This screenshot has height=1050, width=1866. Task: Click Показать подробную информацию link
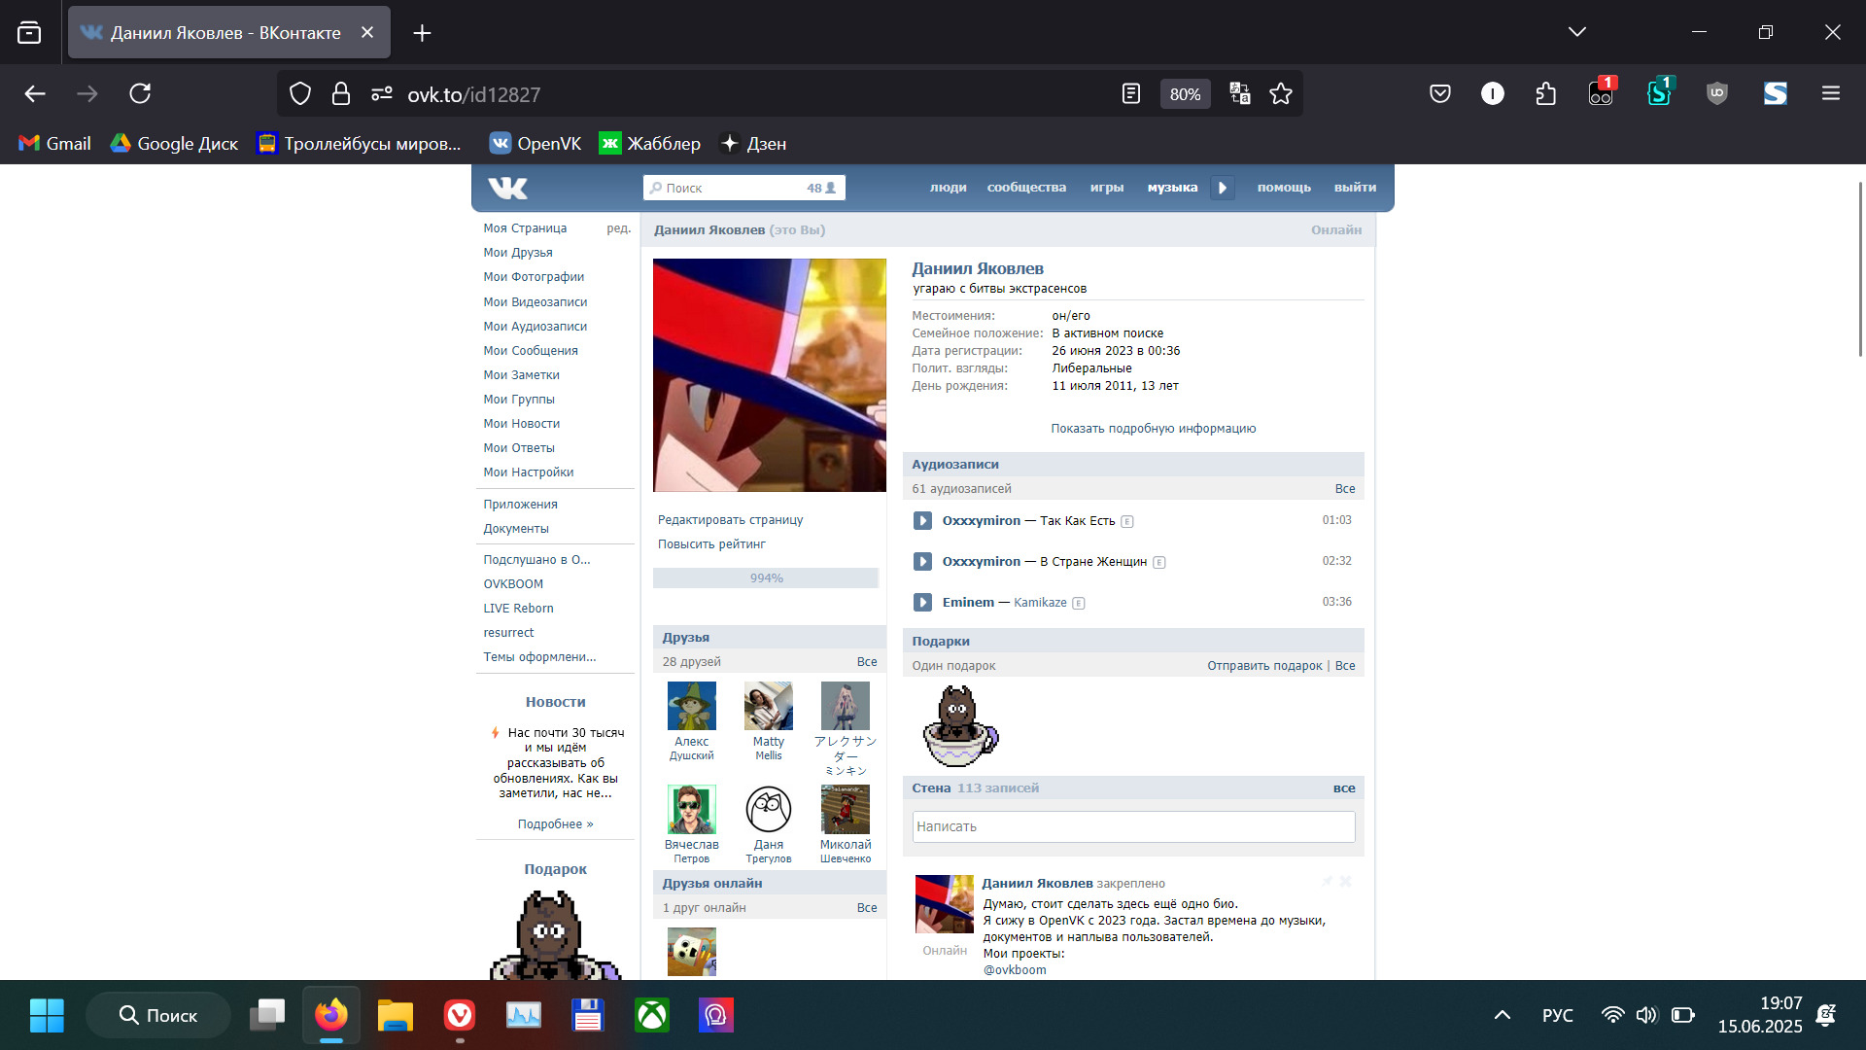click(1153, 429)
